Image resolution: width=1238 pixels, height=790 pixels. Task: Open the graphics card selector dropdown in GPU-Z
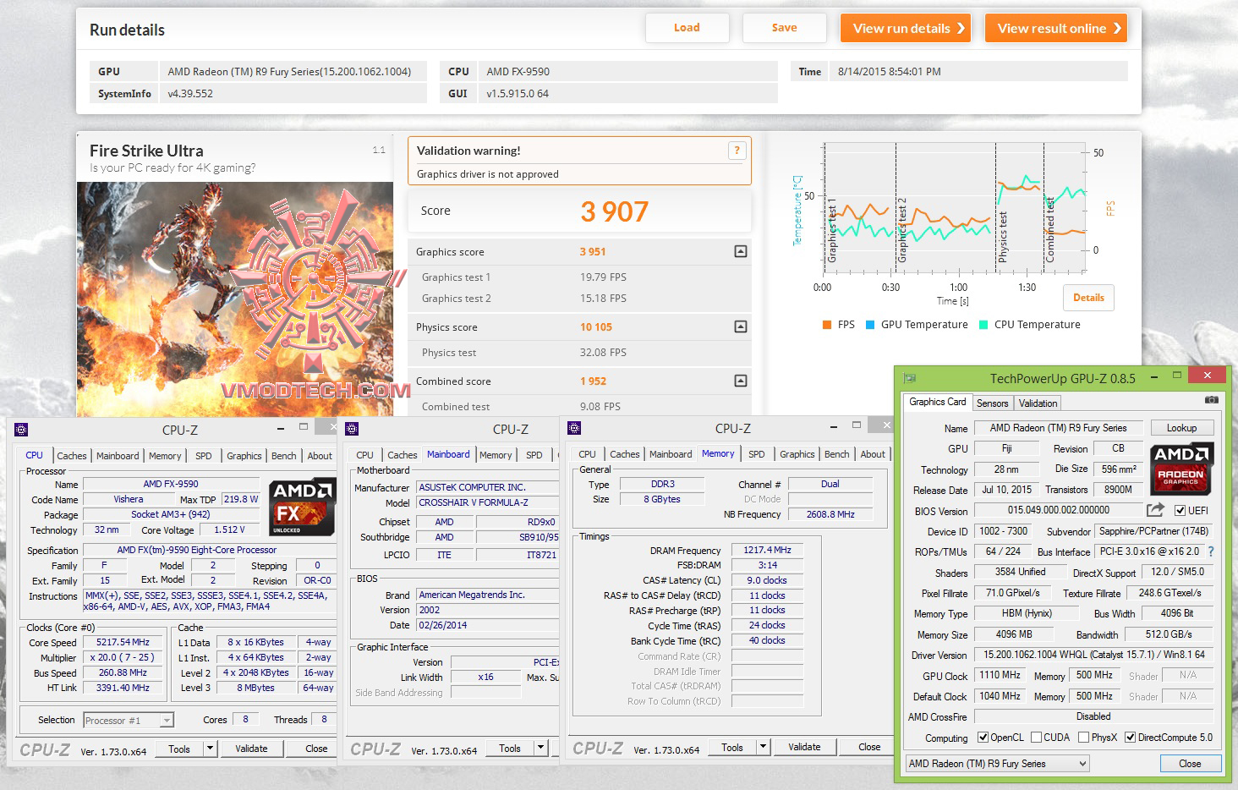[x=1083, y=763]
